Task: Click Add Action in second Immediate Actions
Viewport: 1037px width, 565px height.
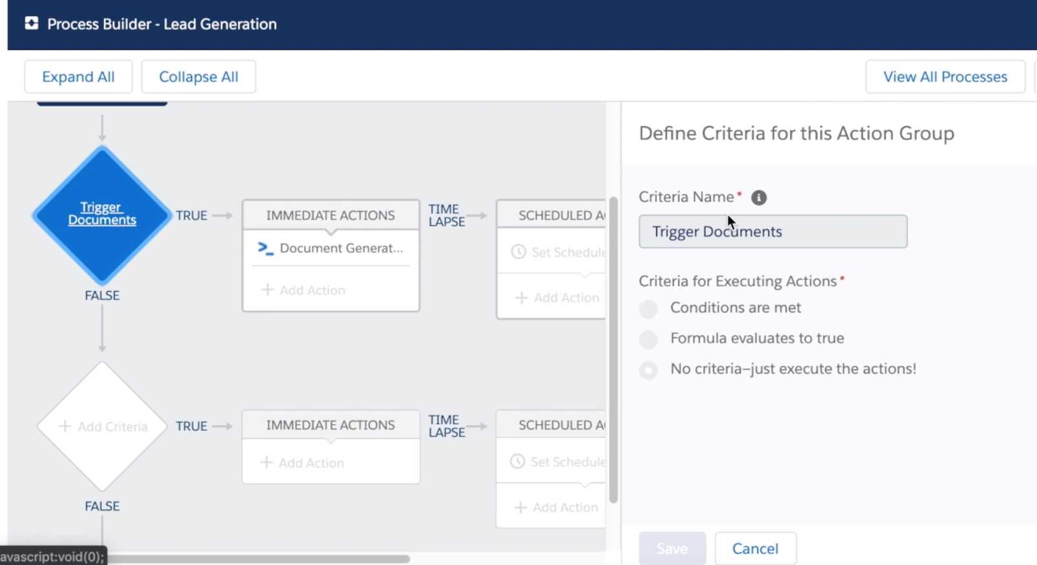Action: [303, 463]
